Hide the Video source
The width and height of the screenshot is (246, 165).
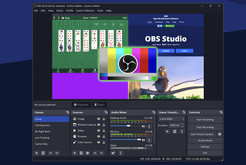pos(98,131)
